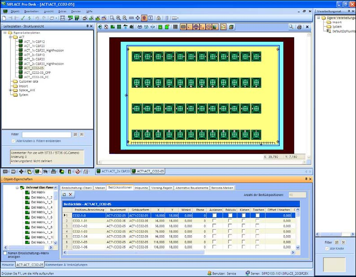This screenshot has width=356, height=277.
Task: Click the red X delete icon in Bestückliste
Action: (71, 194)
